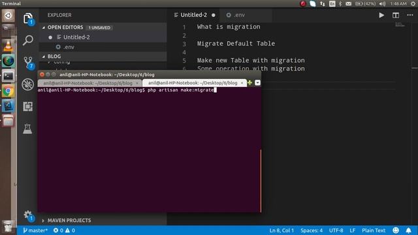418x235 pixels.
Task: Close the first terminal tab
Action: 137,83
